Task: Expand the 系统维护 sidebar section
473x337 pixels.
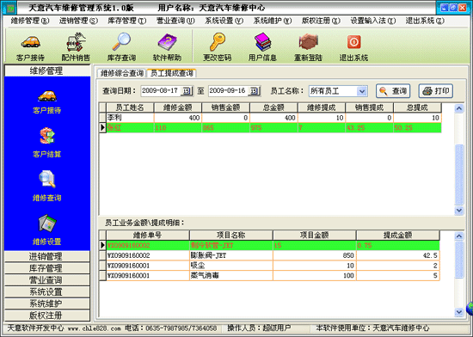Action: (x=47, y=303)
